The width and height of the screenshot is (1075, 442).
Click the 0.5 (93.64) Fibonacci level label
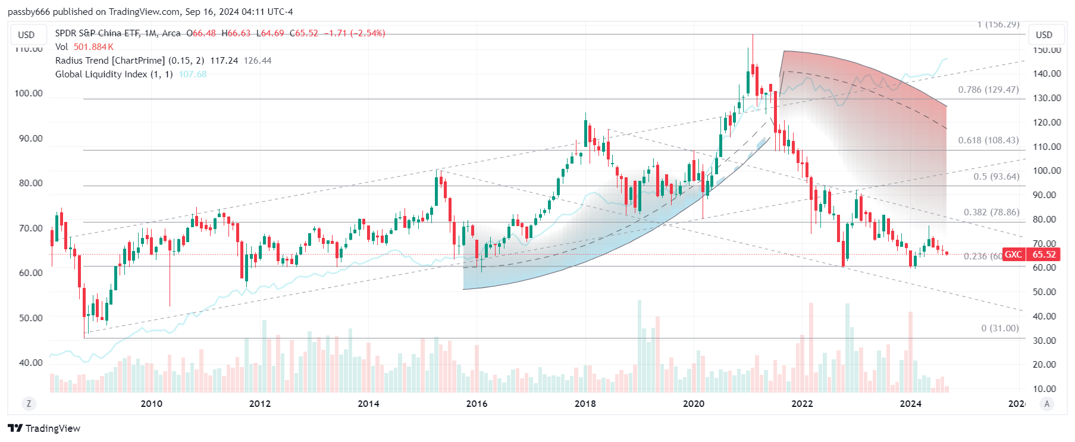996,177
